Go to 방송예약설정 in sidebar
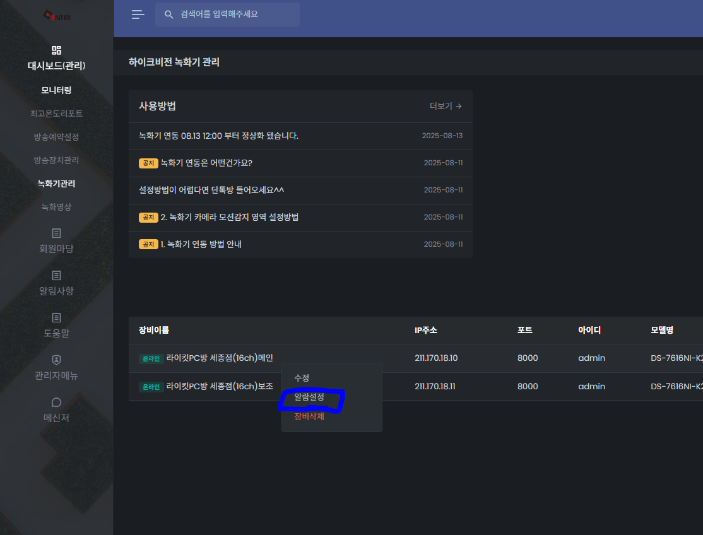Viewport: 703px width, 535px height. [56, 137]
